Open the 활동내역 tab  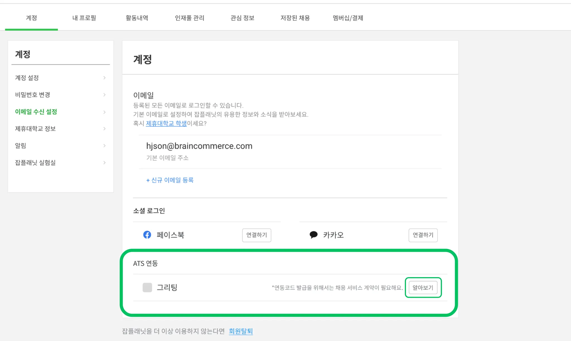pyautogui.click(x=137, y=18)
